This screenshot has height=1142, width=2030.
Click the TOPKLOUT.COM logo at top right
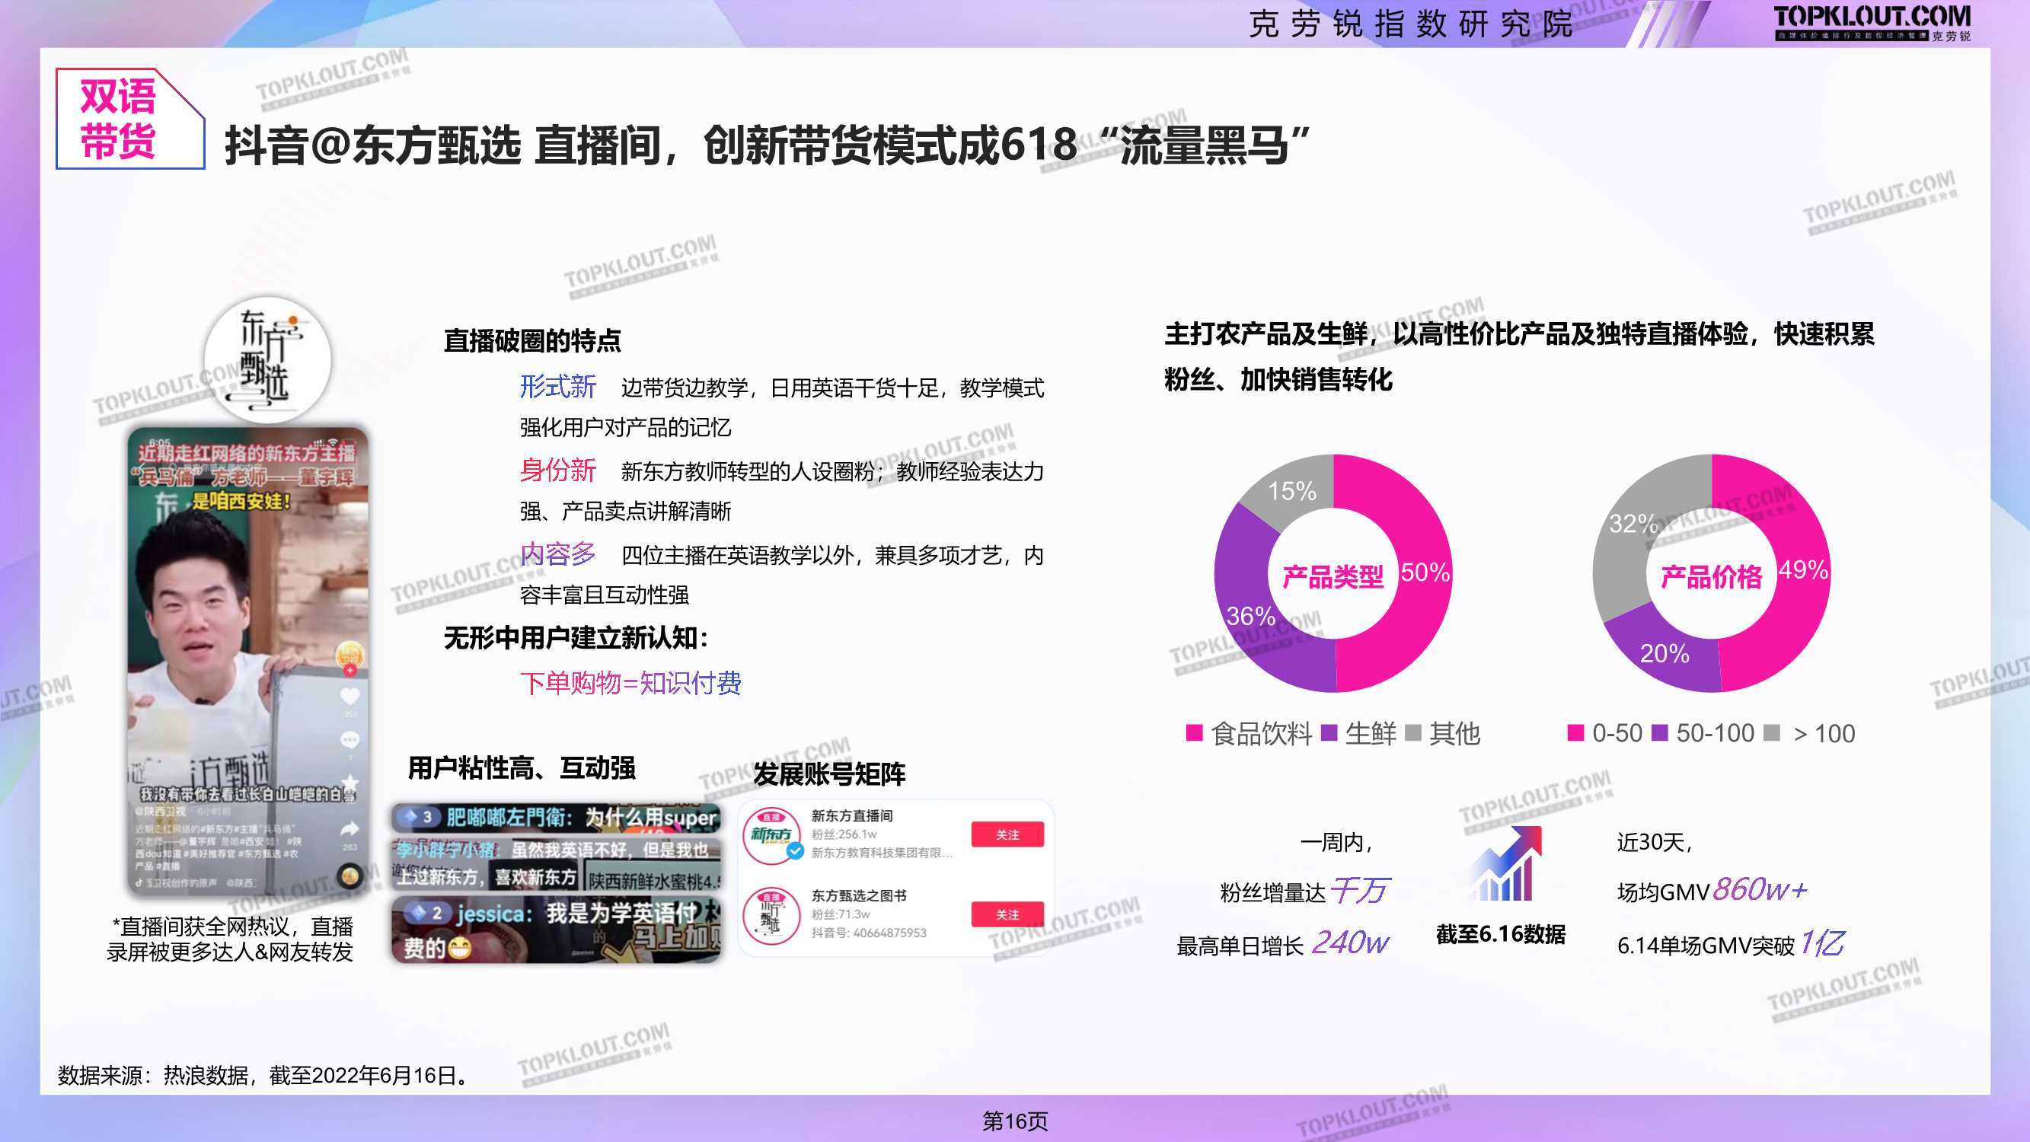click(1872, 23)
